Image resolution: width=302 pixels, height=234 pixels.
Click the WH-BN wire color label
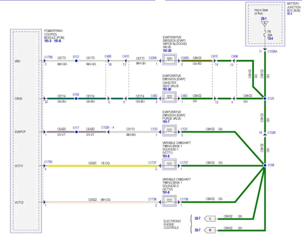click(131, 135)
